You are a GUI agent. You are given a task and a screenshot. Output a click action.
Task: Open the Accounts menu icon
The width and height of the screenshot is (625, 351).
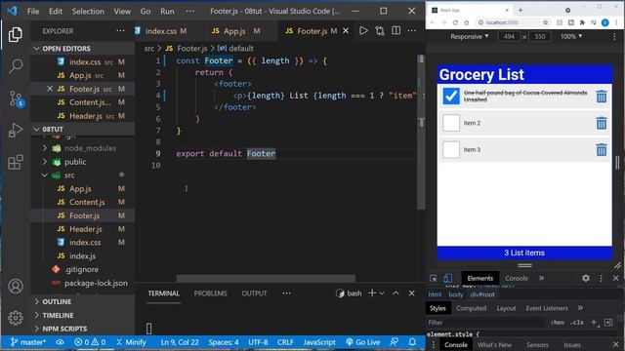click(16, 286)
